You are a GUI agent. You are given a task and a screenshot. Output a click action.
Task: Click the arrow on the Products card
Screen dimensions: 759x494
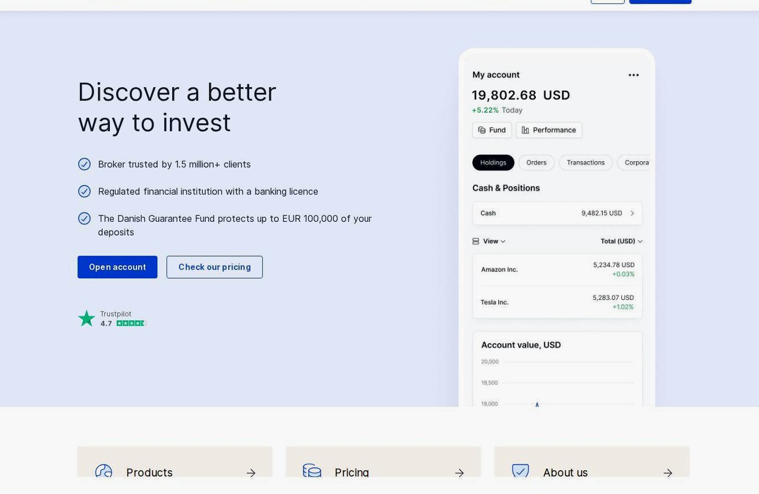coord(251,473)
